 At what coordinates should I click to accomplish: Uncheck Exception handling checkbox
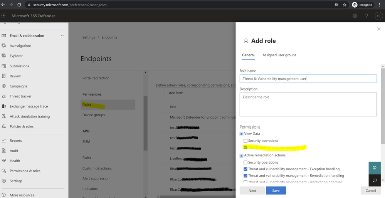(x=245, y=169)
